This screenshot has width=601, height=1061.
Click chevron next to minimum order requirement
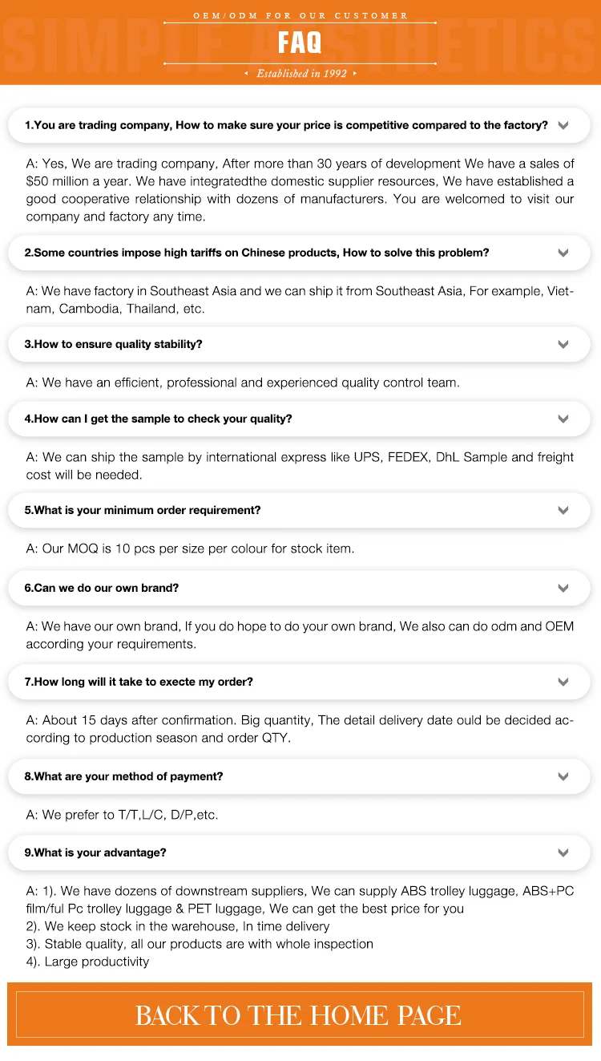pos(563,510)
